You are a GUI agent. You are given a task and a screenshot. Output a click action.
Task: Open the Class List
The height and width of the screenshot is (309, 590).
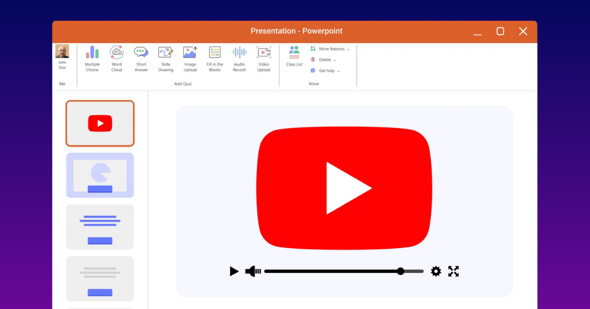(295, 56)
